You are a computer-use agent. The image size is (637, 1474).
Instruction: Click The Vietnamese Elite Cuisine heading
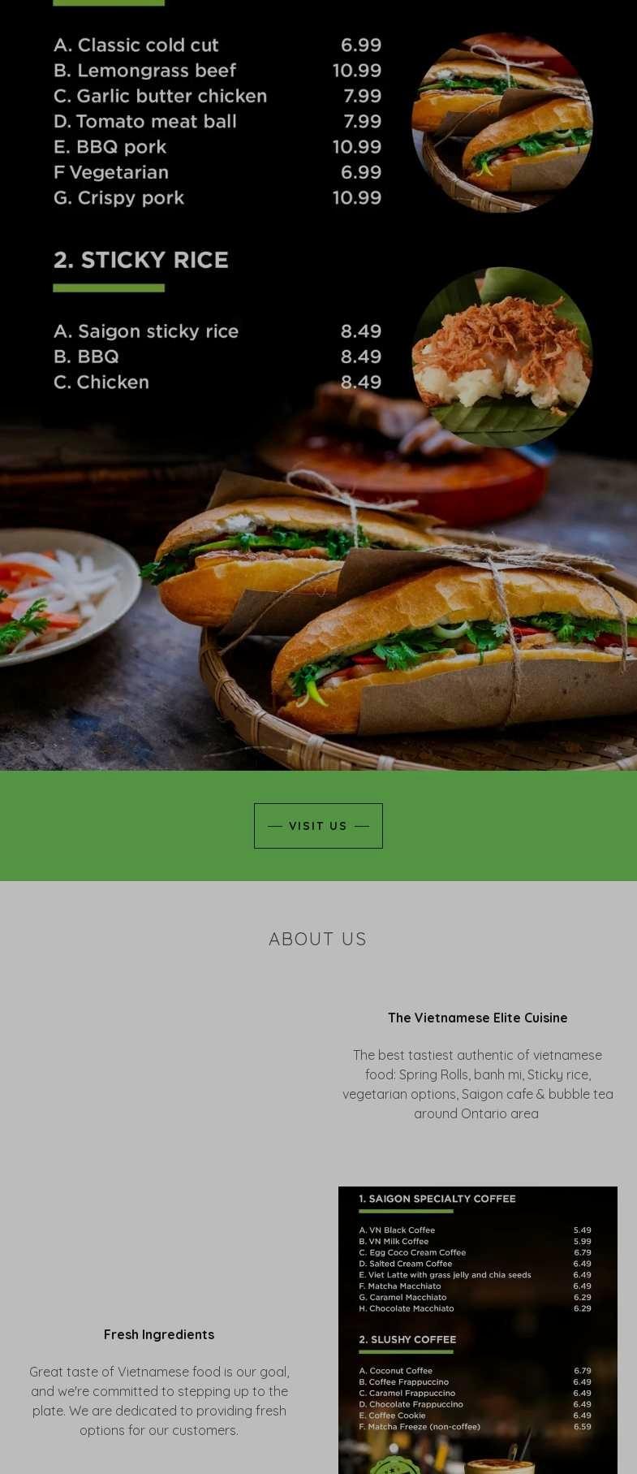pyautogui.click(x=478, y=1018)
